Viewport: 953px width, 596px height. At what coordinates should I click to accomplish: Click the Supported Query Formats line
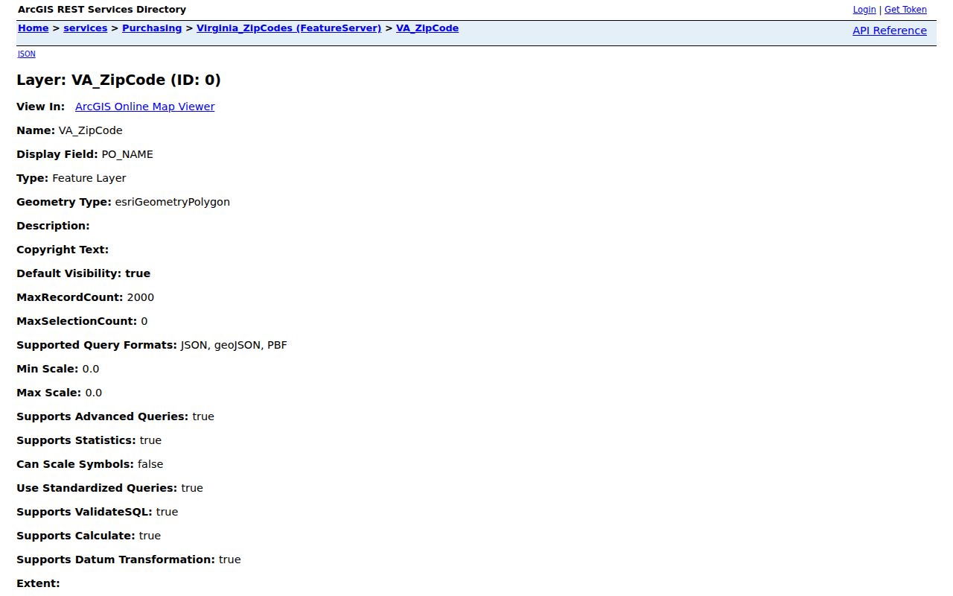(x=152, y=345)
